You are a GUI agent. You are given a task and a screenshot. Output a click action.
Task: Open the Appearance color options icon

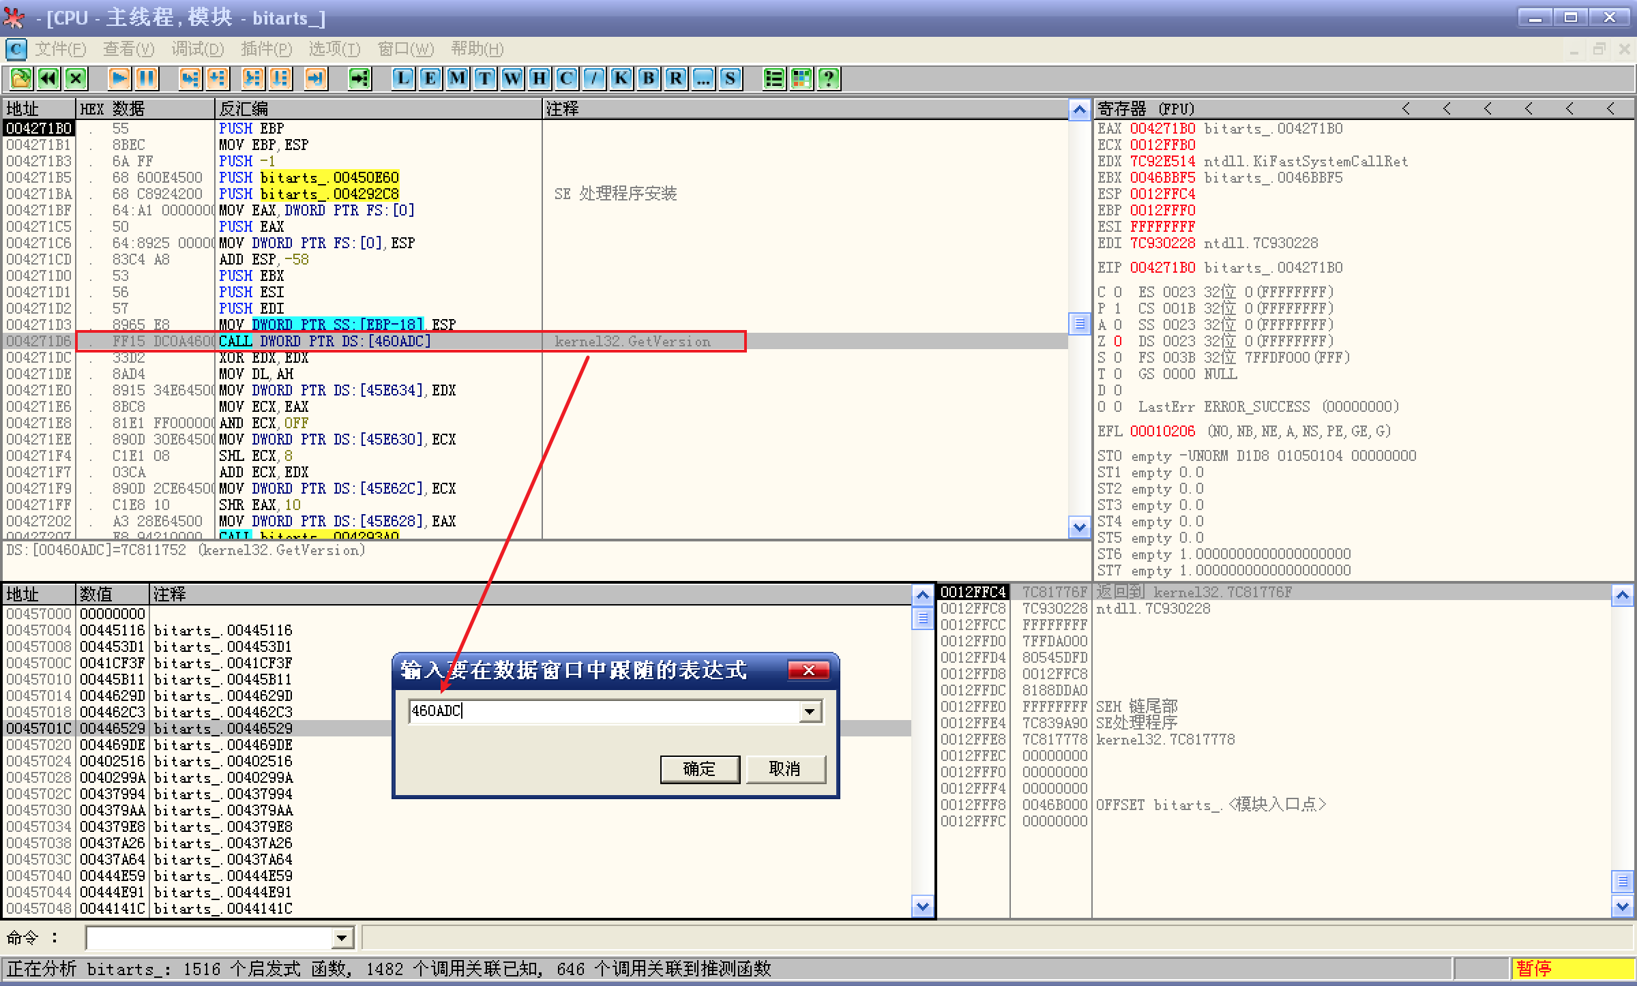(x=801, y=79)
